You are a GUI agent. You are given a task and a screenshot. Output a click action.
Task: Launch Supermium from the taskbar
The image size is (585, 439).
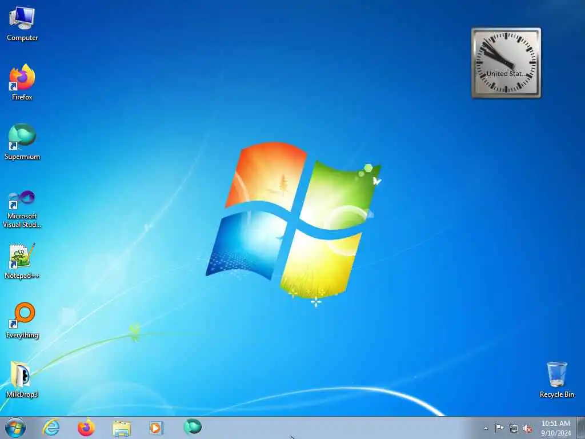click(193, 427)
